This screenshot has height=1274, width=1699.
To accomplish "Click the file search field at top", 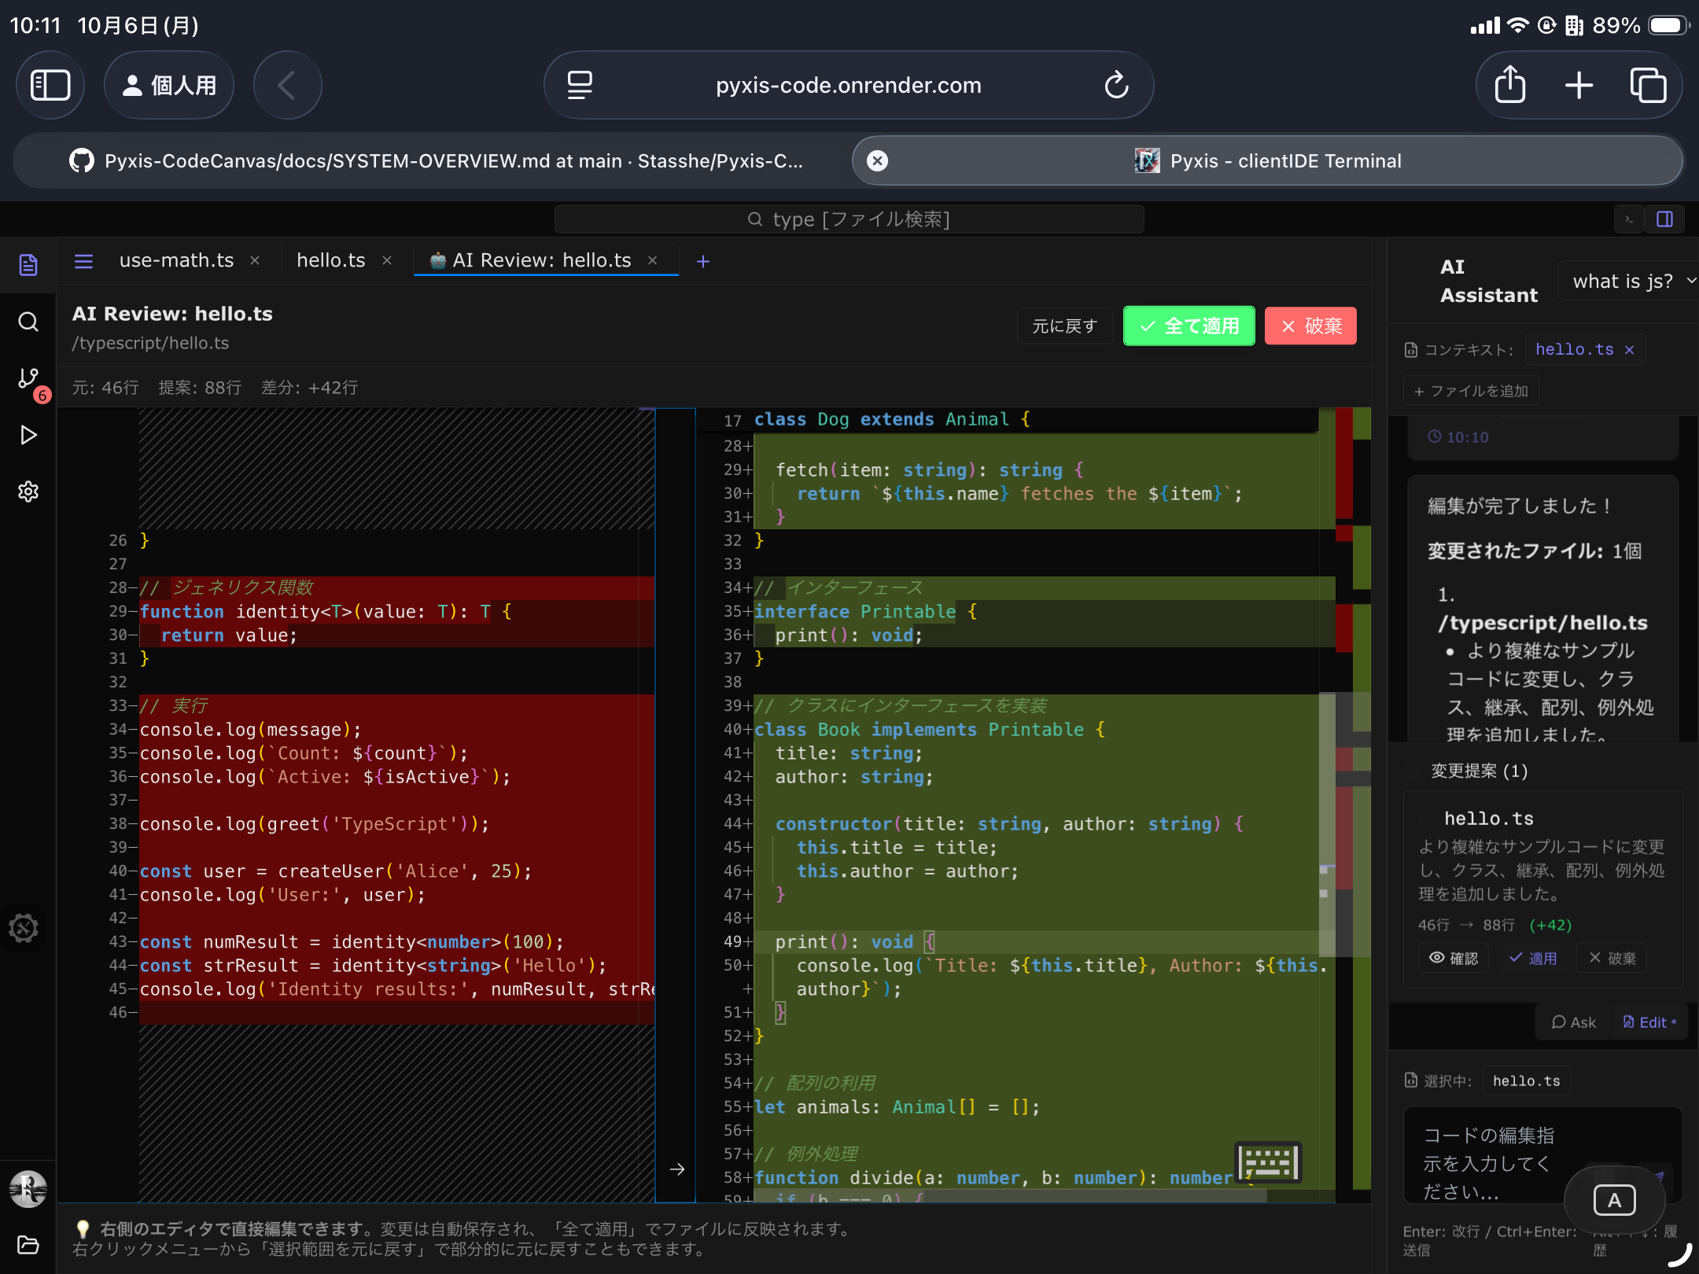I will pos(849,219).
